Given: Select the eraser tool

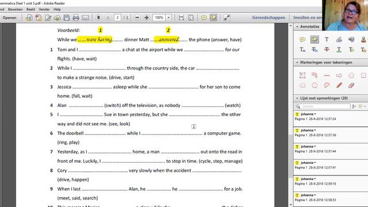Looking at the screenshot, I should click(x=351, y=86).
